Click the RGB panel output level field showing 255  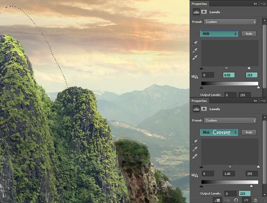click(244, 95)
